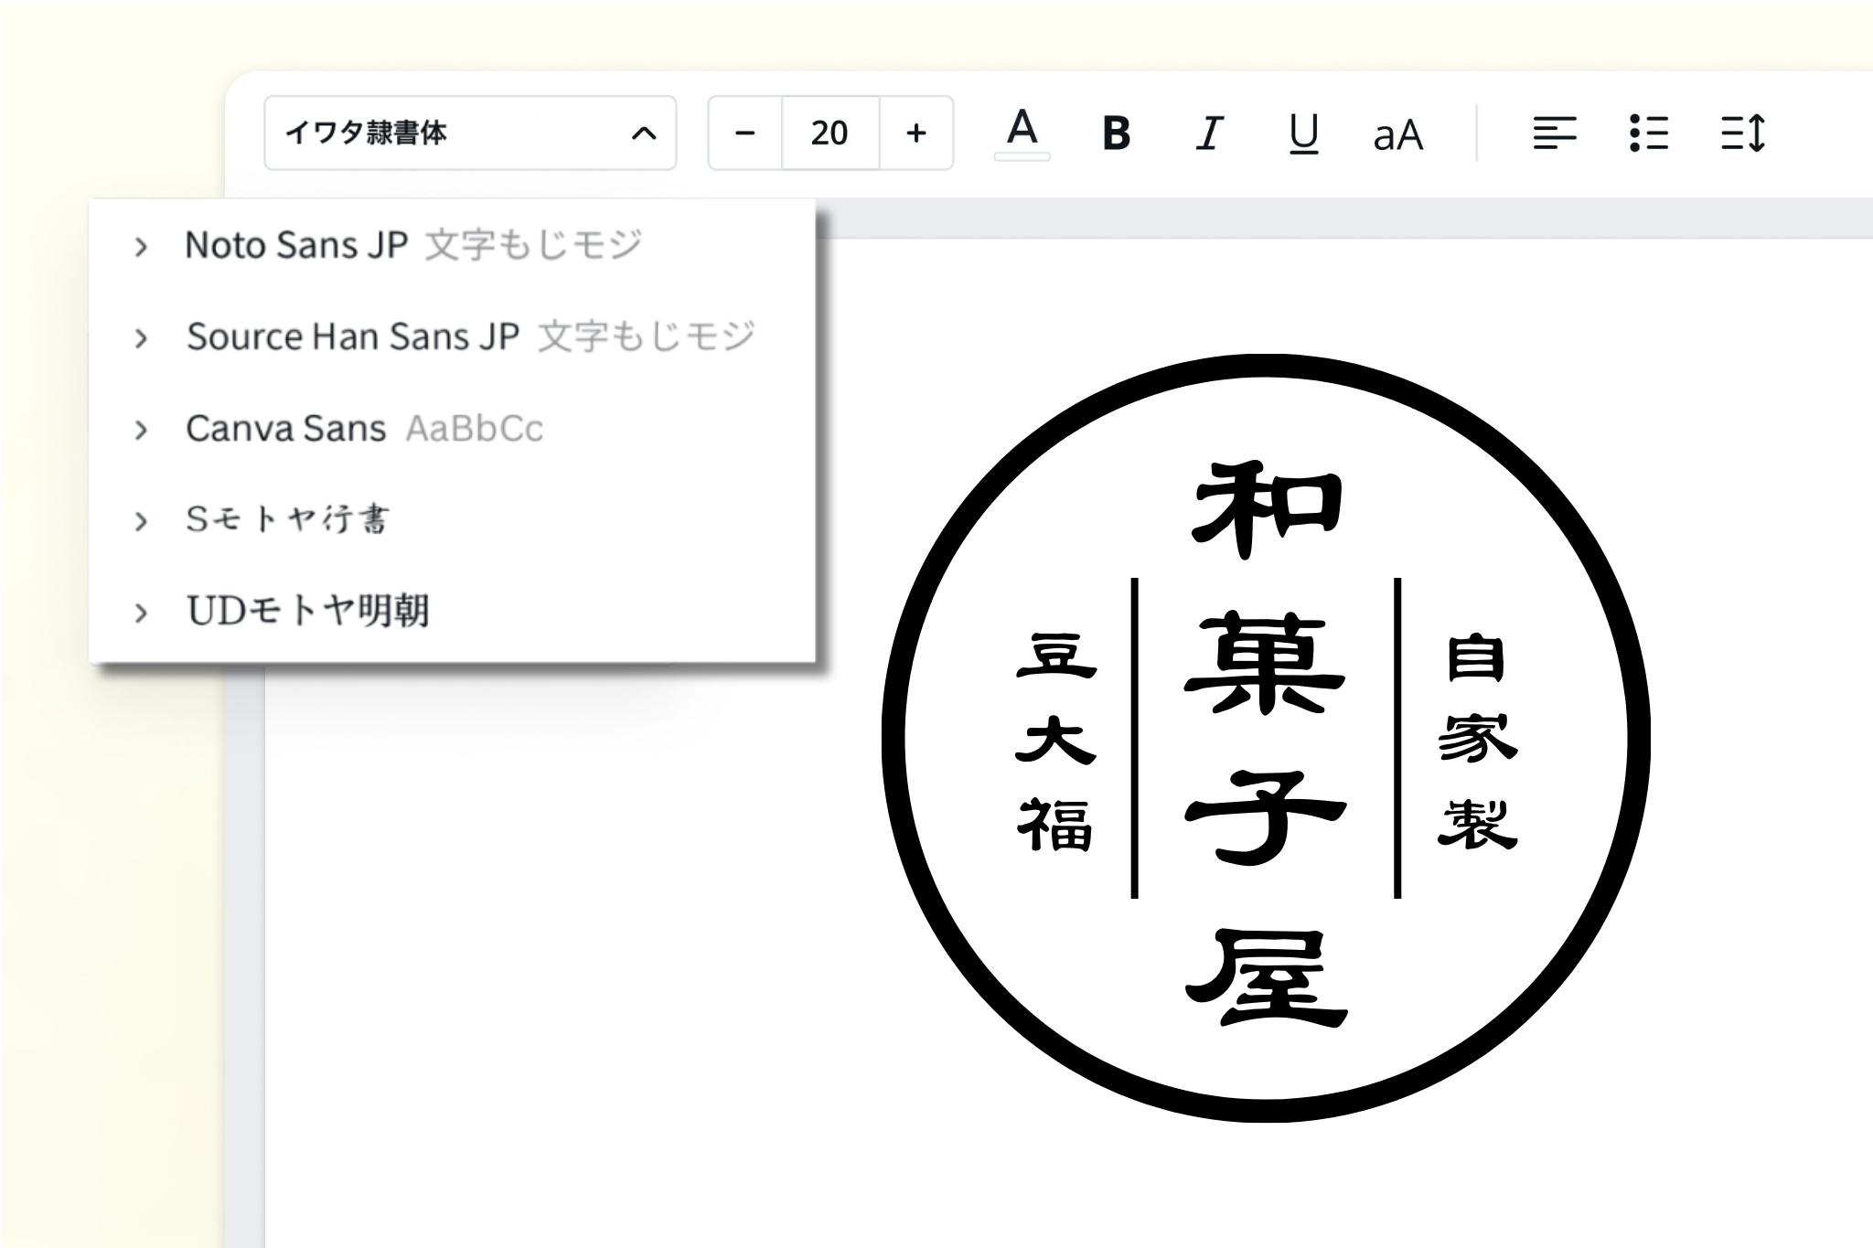Select the 豆大福 vertical text
This screenshot has height=1248, width=1873.
1055,741
